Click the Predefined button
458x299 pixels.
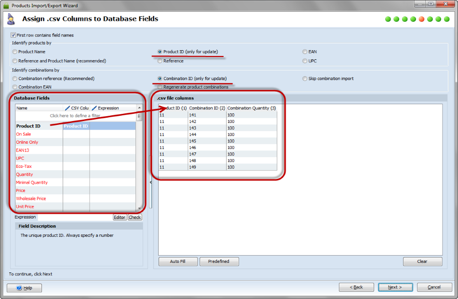coord(219,261)
